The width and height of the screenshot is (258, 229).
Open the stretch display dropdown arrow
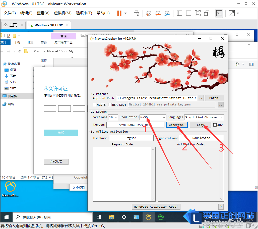click(x=238, y=13)
